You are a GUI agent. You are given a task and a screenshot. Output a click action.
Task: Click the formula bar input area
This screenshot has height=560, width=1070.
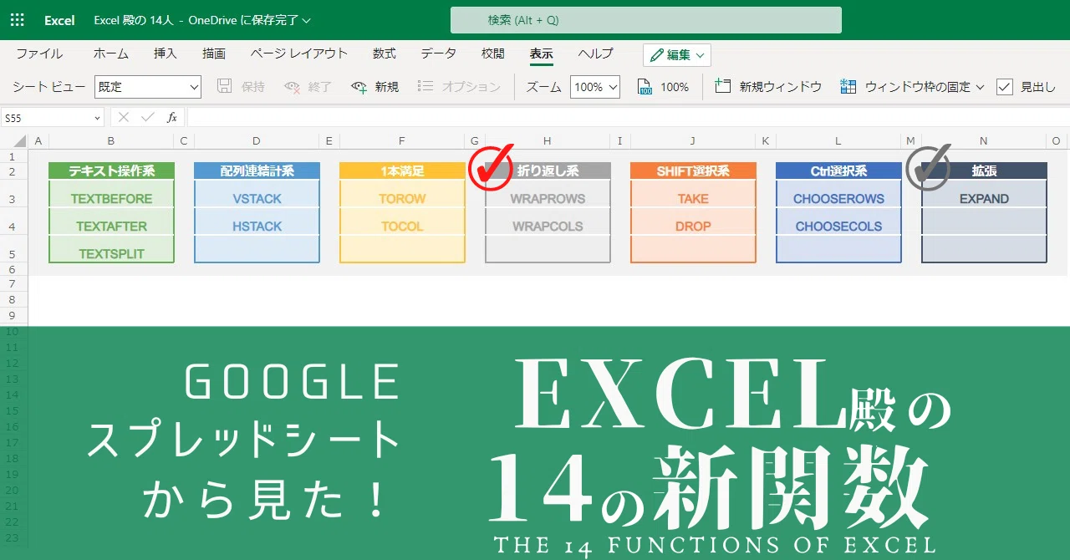tap(628, 118)
